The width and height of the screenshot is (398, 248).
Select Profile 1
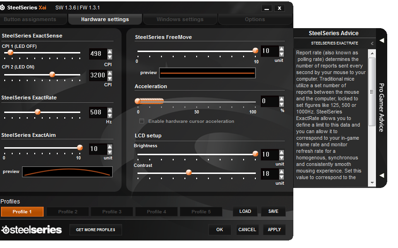(22, 212)
